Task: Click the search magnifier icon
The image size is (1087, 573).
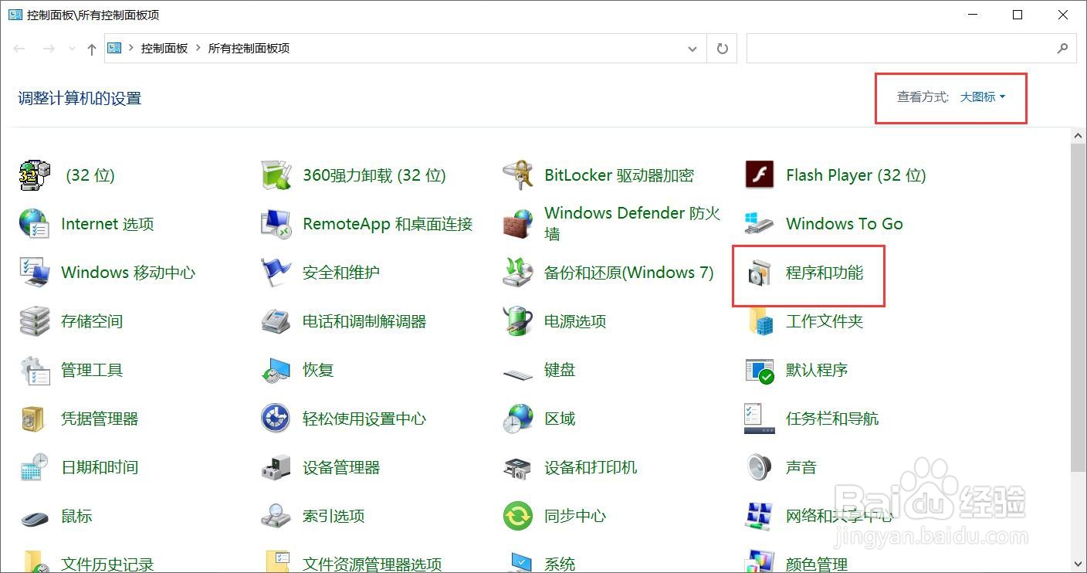Action: (1063, 49)
